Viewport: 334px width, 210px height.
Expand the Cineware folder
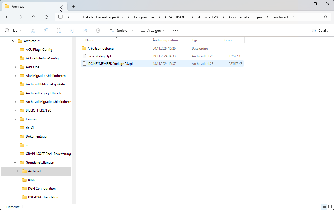[15, 119]
